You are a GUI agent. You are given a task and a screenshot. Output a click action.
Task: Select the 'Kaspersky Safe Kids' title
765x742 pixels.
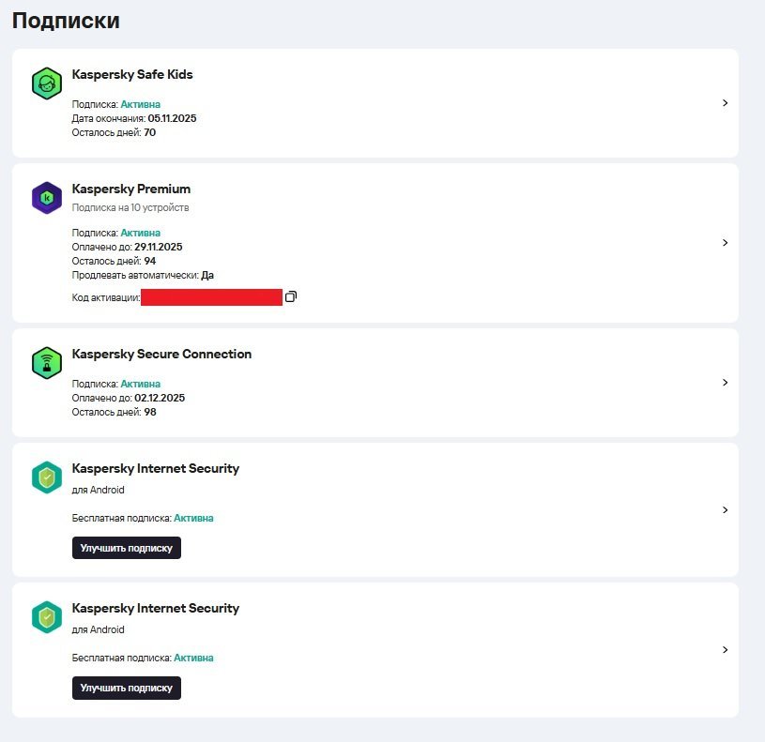[132, 75]
